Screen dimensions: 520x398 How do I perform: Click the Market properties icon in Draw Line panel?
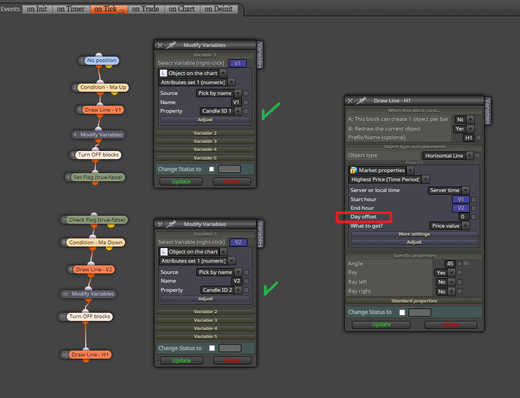[353, 170]
